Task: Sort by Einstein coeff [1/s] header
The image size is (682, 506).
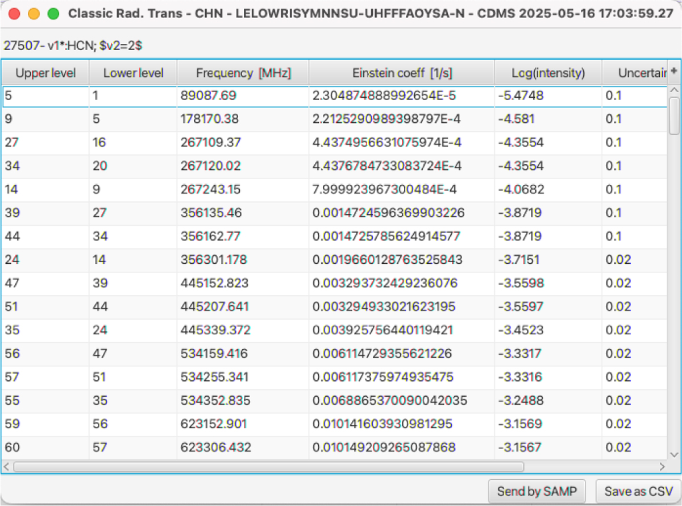Action: [x=401, y=73]
